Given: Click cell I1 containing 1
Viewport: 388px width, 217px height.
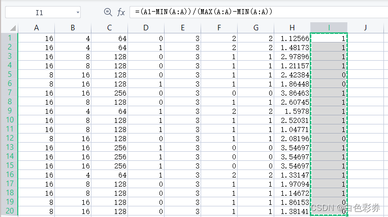Looking at the screenshot, I should click(x=329, y=38).
